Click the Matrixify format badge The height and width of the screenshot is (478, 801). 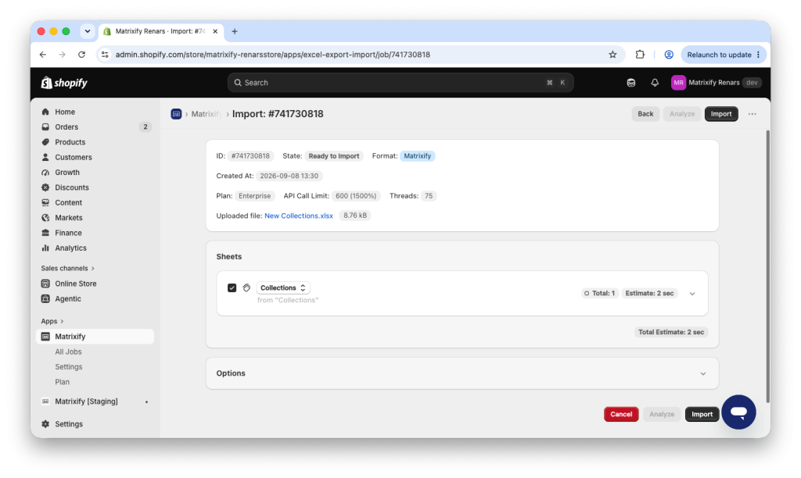(x=418, y=156)
